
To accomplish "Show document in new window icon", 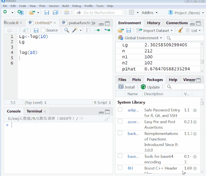I will tap(25, 31).
